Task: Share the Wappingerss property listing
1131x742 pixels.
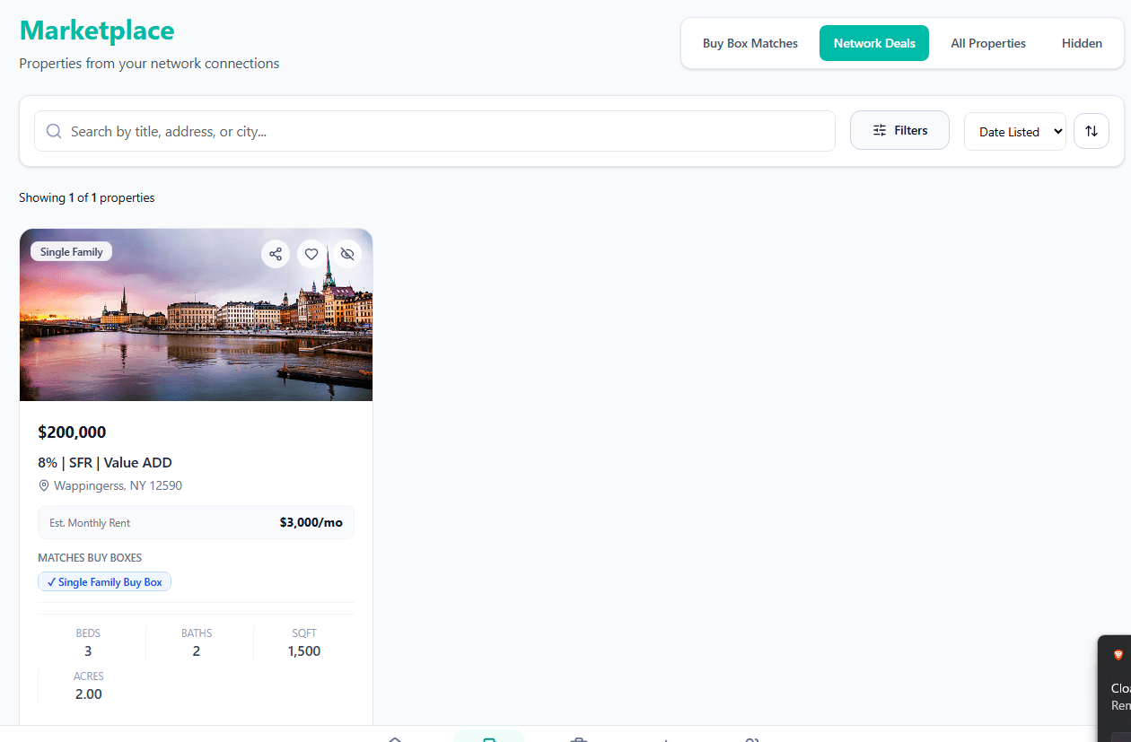Action: click(x=276, y=254)
